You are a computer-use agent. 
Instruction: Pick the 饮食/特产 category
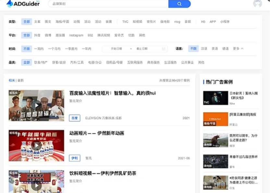[41, 62]
